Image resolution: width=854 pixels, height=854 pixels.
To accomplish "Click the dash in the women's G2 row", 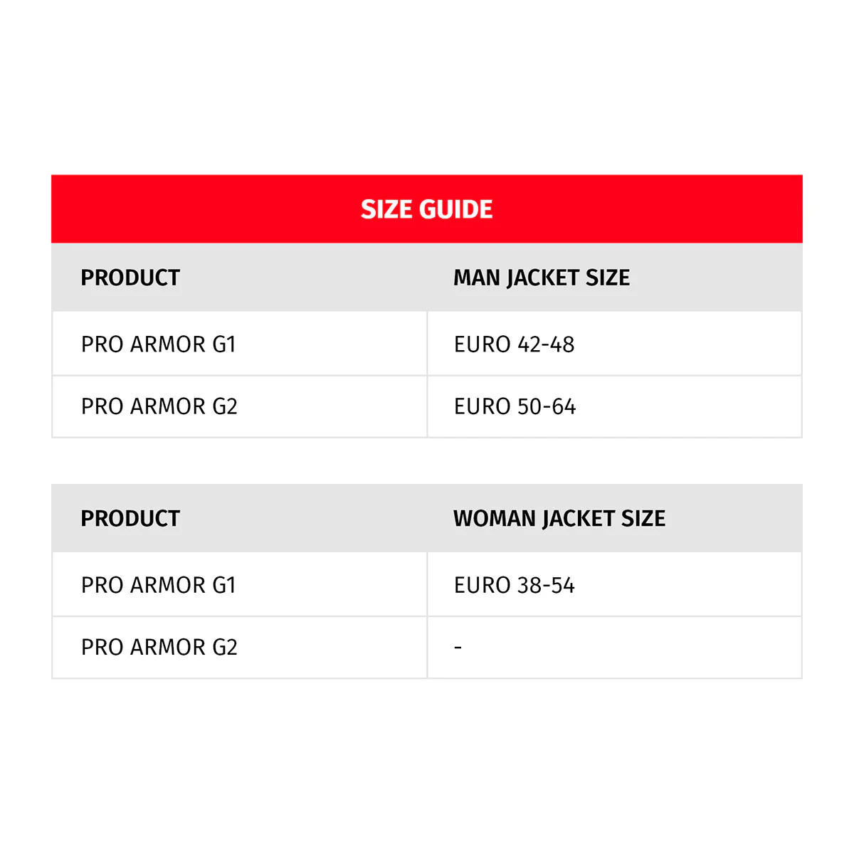I will (458, 648).
